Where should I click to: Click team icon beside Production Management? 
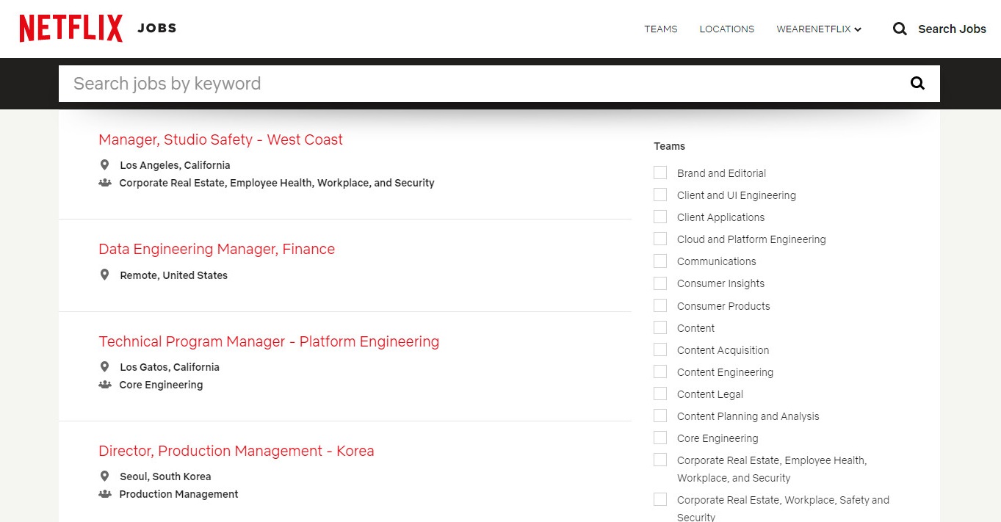click(x=105, y=494)
